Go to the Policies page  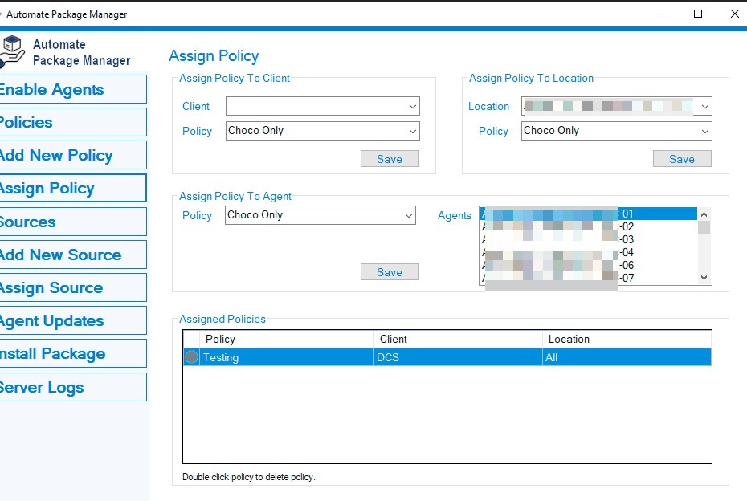[x=73, y=122]
